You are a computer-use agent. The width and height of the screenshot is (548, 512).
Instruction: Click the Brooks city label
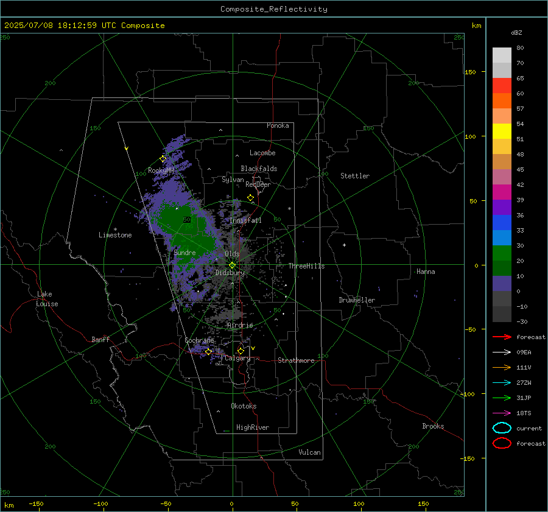[x=433, y=426]
